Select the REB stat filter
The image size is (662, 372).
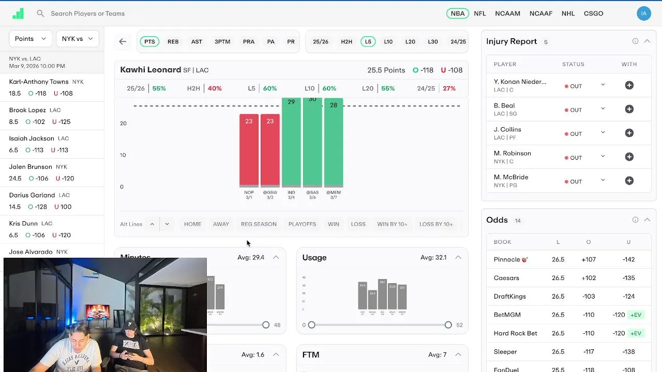pos(173,42)
